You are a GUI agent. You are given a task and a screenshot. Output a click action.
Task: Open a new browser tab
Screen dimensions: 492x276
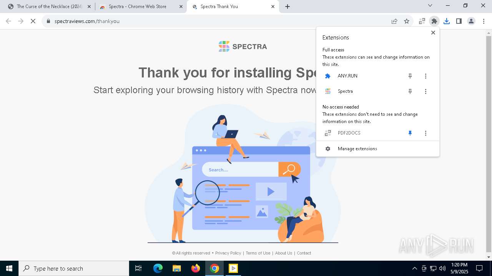pyautogui.click(x=288, y=7)
